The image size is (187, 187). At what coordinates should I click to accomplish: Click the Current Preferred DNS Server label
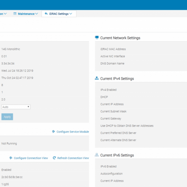[118, 133]
